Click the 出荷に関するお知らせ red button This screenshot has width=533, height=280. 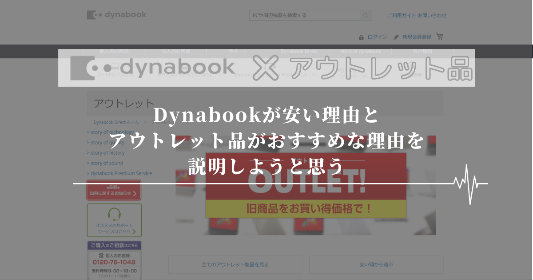[114, 190]
